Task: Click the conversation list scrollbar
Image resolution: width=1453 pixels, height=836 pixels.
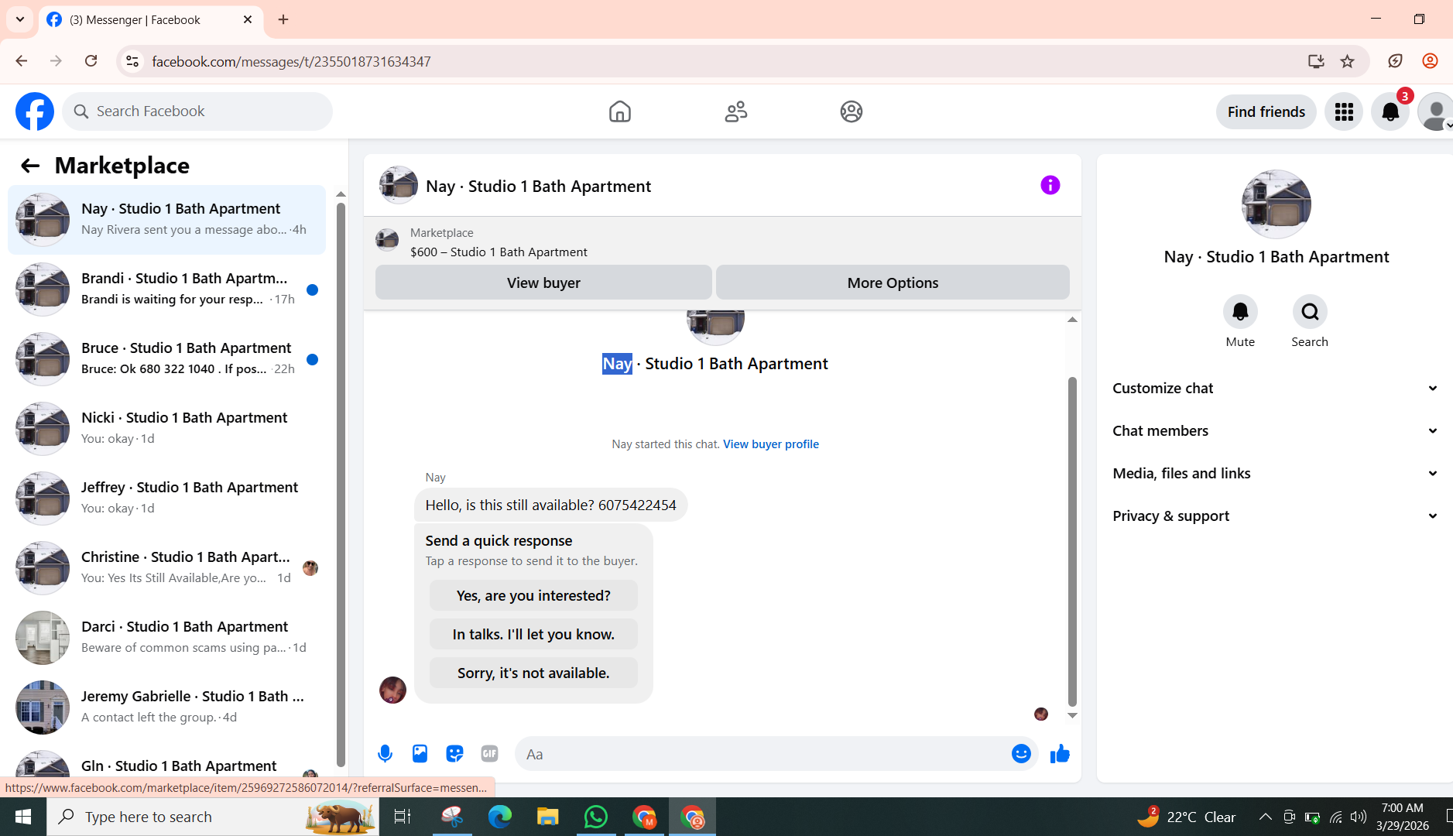Action: point(341,484)
